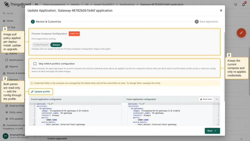Click 'ThingsBoard v.4.4.0PE' version text
This screenshot has height=141, width=250.
(13, 129)
